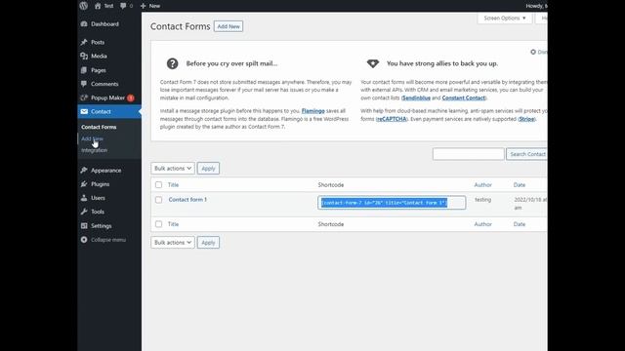Click the Media icon in sidebar

(84, 57)
